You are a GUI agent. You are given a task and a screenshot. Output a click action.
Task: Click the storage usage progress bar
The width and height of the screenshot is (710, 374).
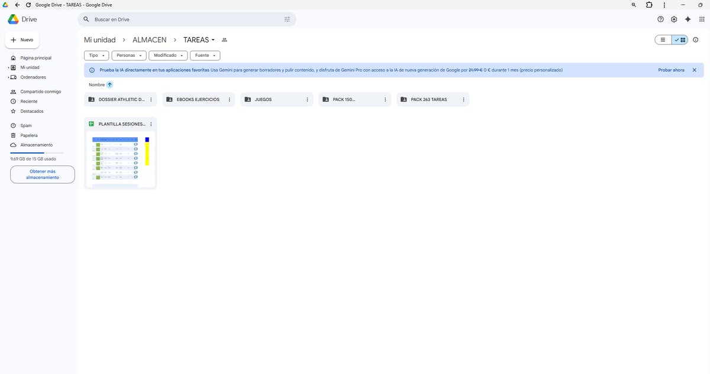37,153
